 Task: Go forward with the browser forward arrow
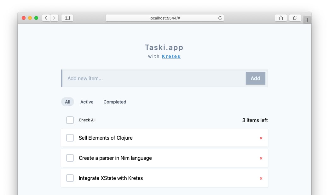[54, 18]
